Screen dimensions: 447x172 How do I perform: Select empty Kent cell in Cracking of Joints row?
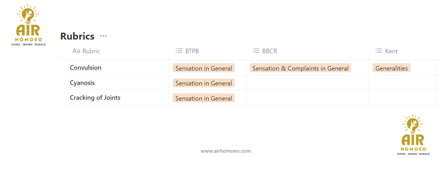click(x=402, y=98)
